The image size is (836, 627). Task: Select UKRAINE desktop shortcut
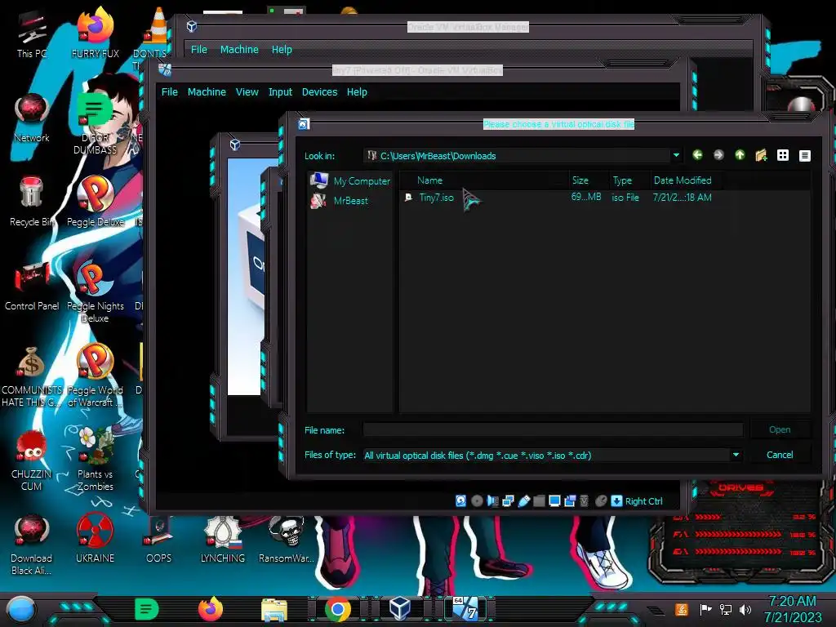(x=95, y=539)
